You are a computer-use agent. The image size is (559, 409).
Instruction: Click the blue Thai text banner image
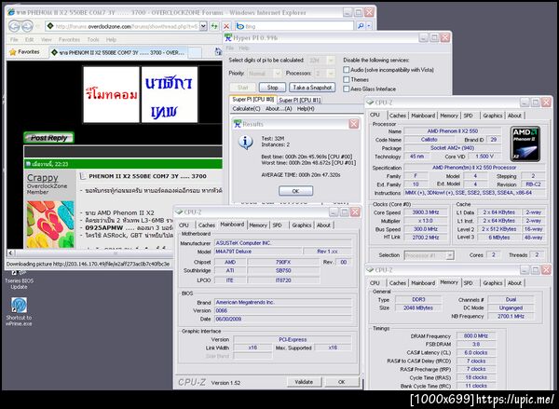pos(170,94)
